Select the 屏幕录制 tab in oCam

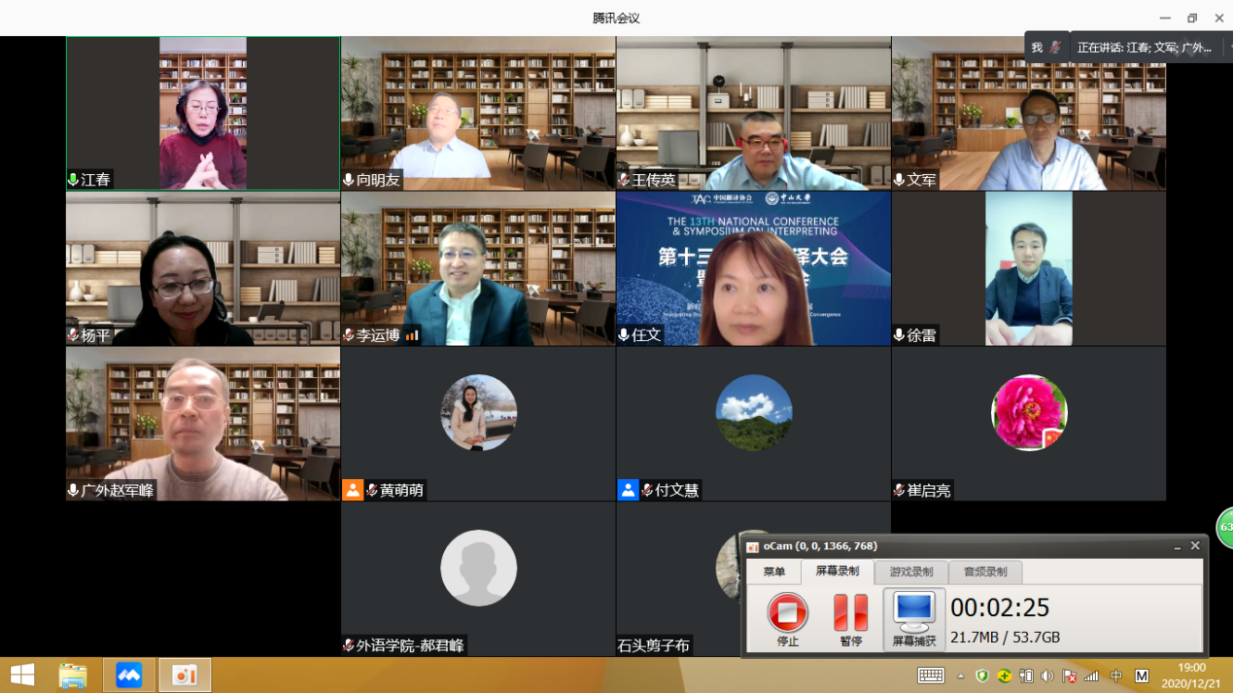click(837, 572)
